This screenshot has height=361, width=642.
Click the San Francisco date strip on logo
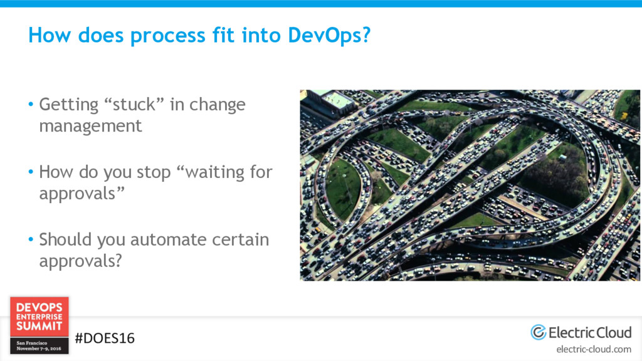coord(39,347)
